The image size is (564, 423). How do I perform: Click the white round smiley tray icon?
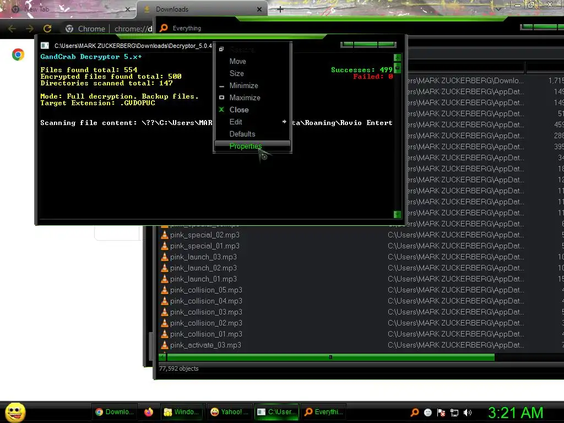(427, 412)
